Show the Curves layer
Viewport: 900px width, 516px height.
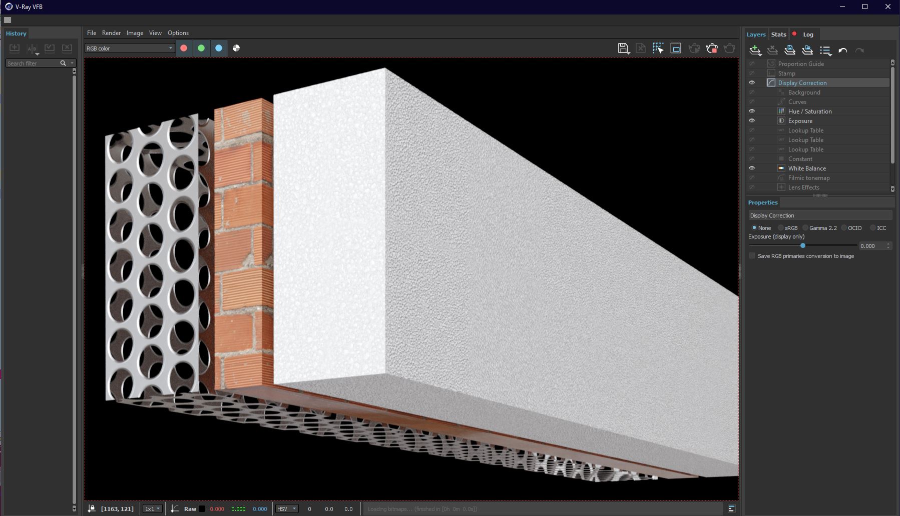pos(752,102)
